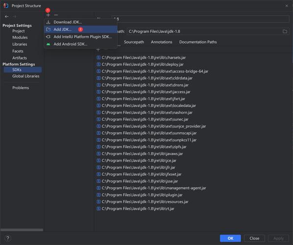Viewport: 293px width, 245px height.
Task: Switch to the Annotations tab
Action: 162,42
